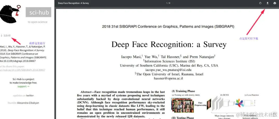Select the email line iacopo,yue_wu,pnataraj@isi.edu
This screenshot has width=279, height=119.
pos(168,70)
